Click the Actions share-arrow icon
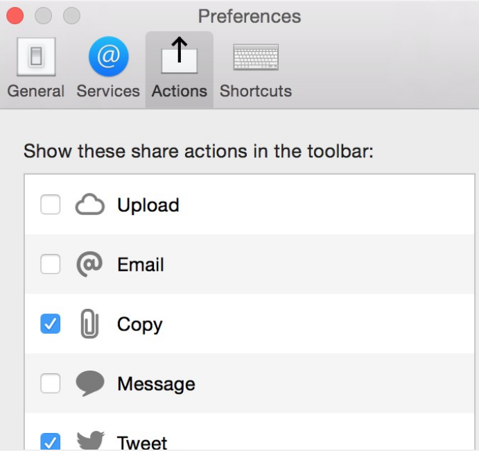 180,57
